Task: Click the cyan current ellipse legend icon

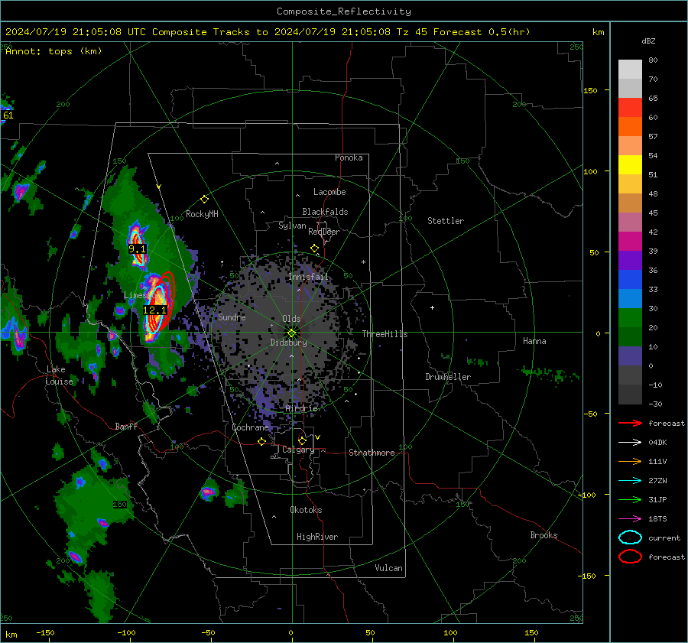Action: [x=630, y=537]
